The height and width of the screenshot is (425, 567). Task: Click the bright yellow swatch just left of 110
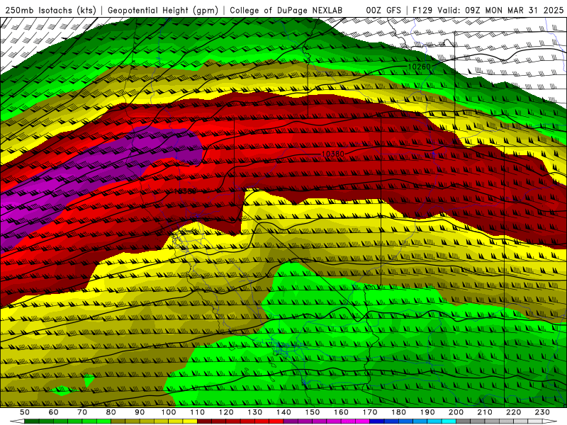(x=190, y=421)
